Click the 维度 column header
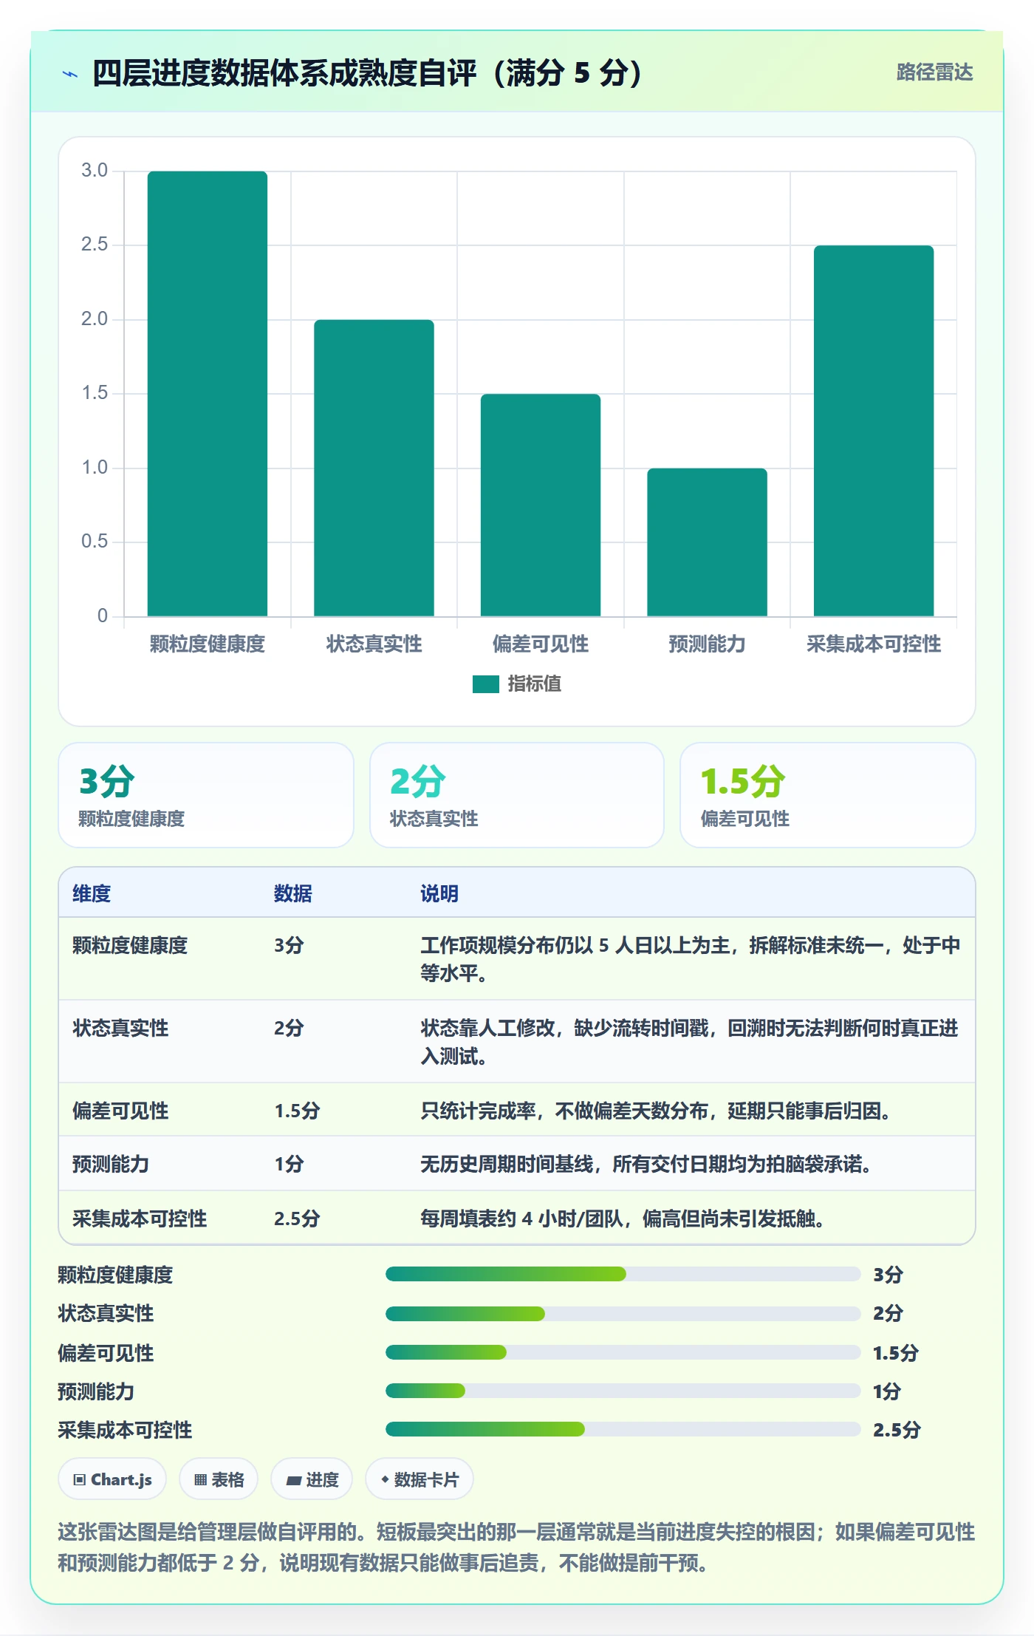Screen dimensions: 1034x1636 click(92, 893)
